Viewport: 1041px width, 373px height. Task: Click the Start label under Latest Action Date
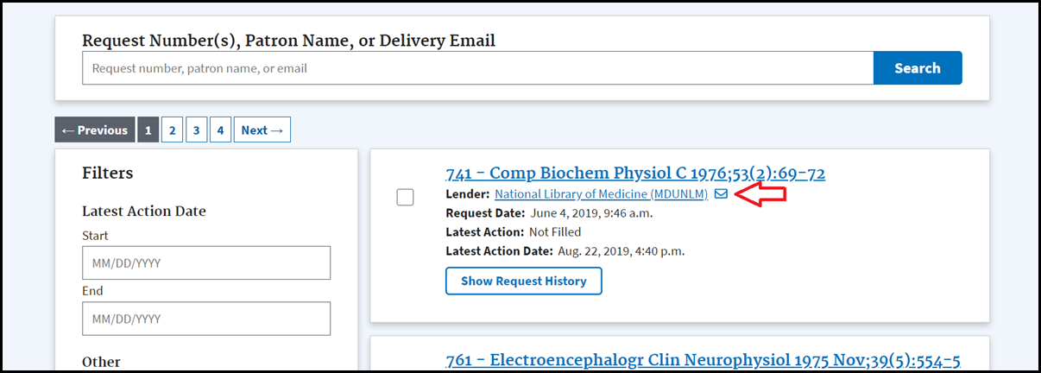tap(95, 236)
